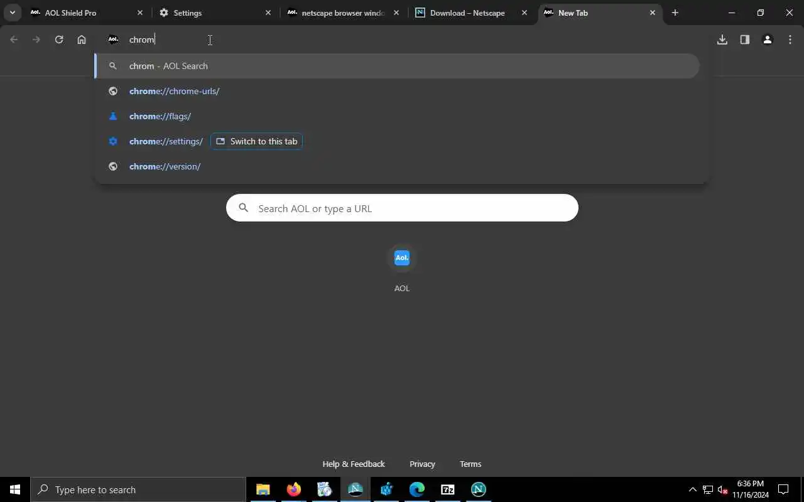The width and height of the screenshot is (804, 502).
Task: Reload the current page
Action: click(59, 40)
